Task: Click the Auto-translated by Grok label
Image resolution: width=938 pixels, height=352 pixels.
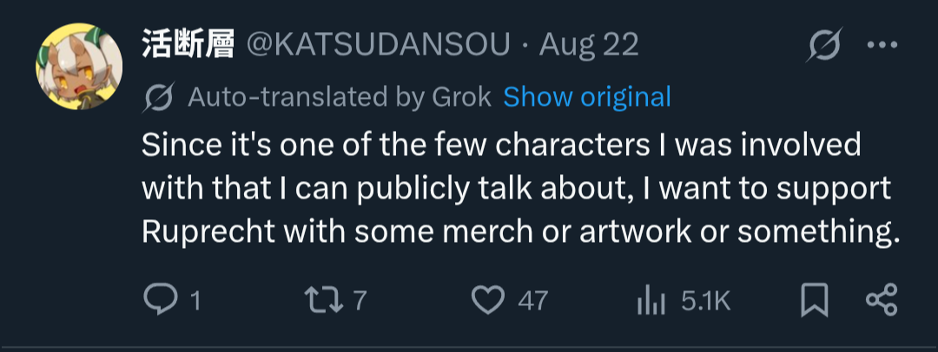Action: [x=340, y=97]
